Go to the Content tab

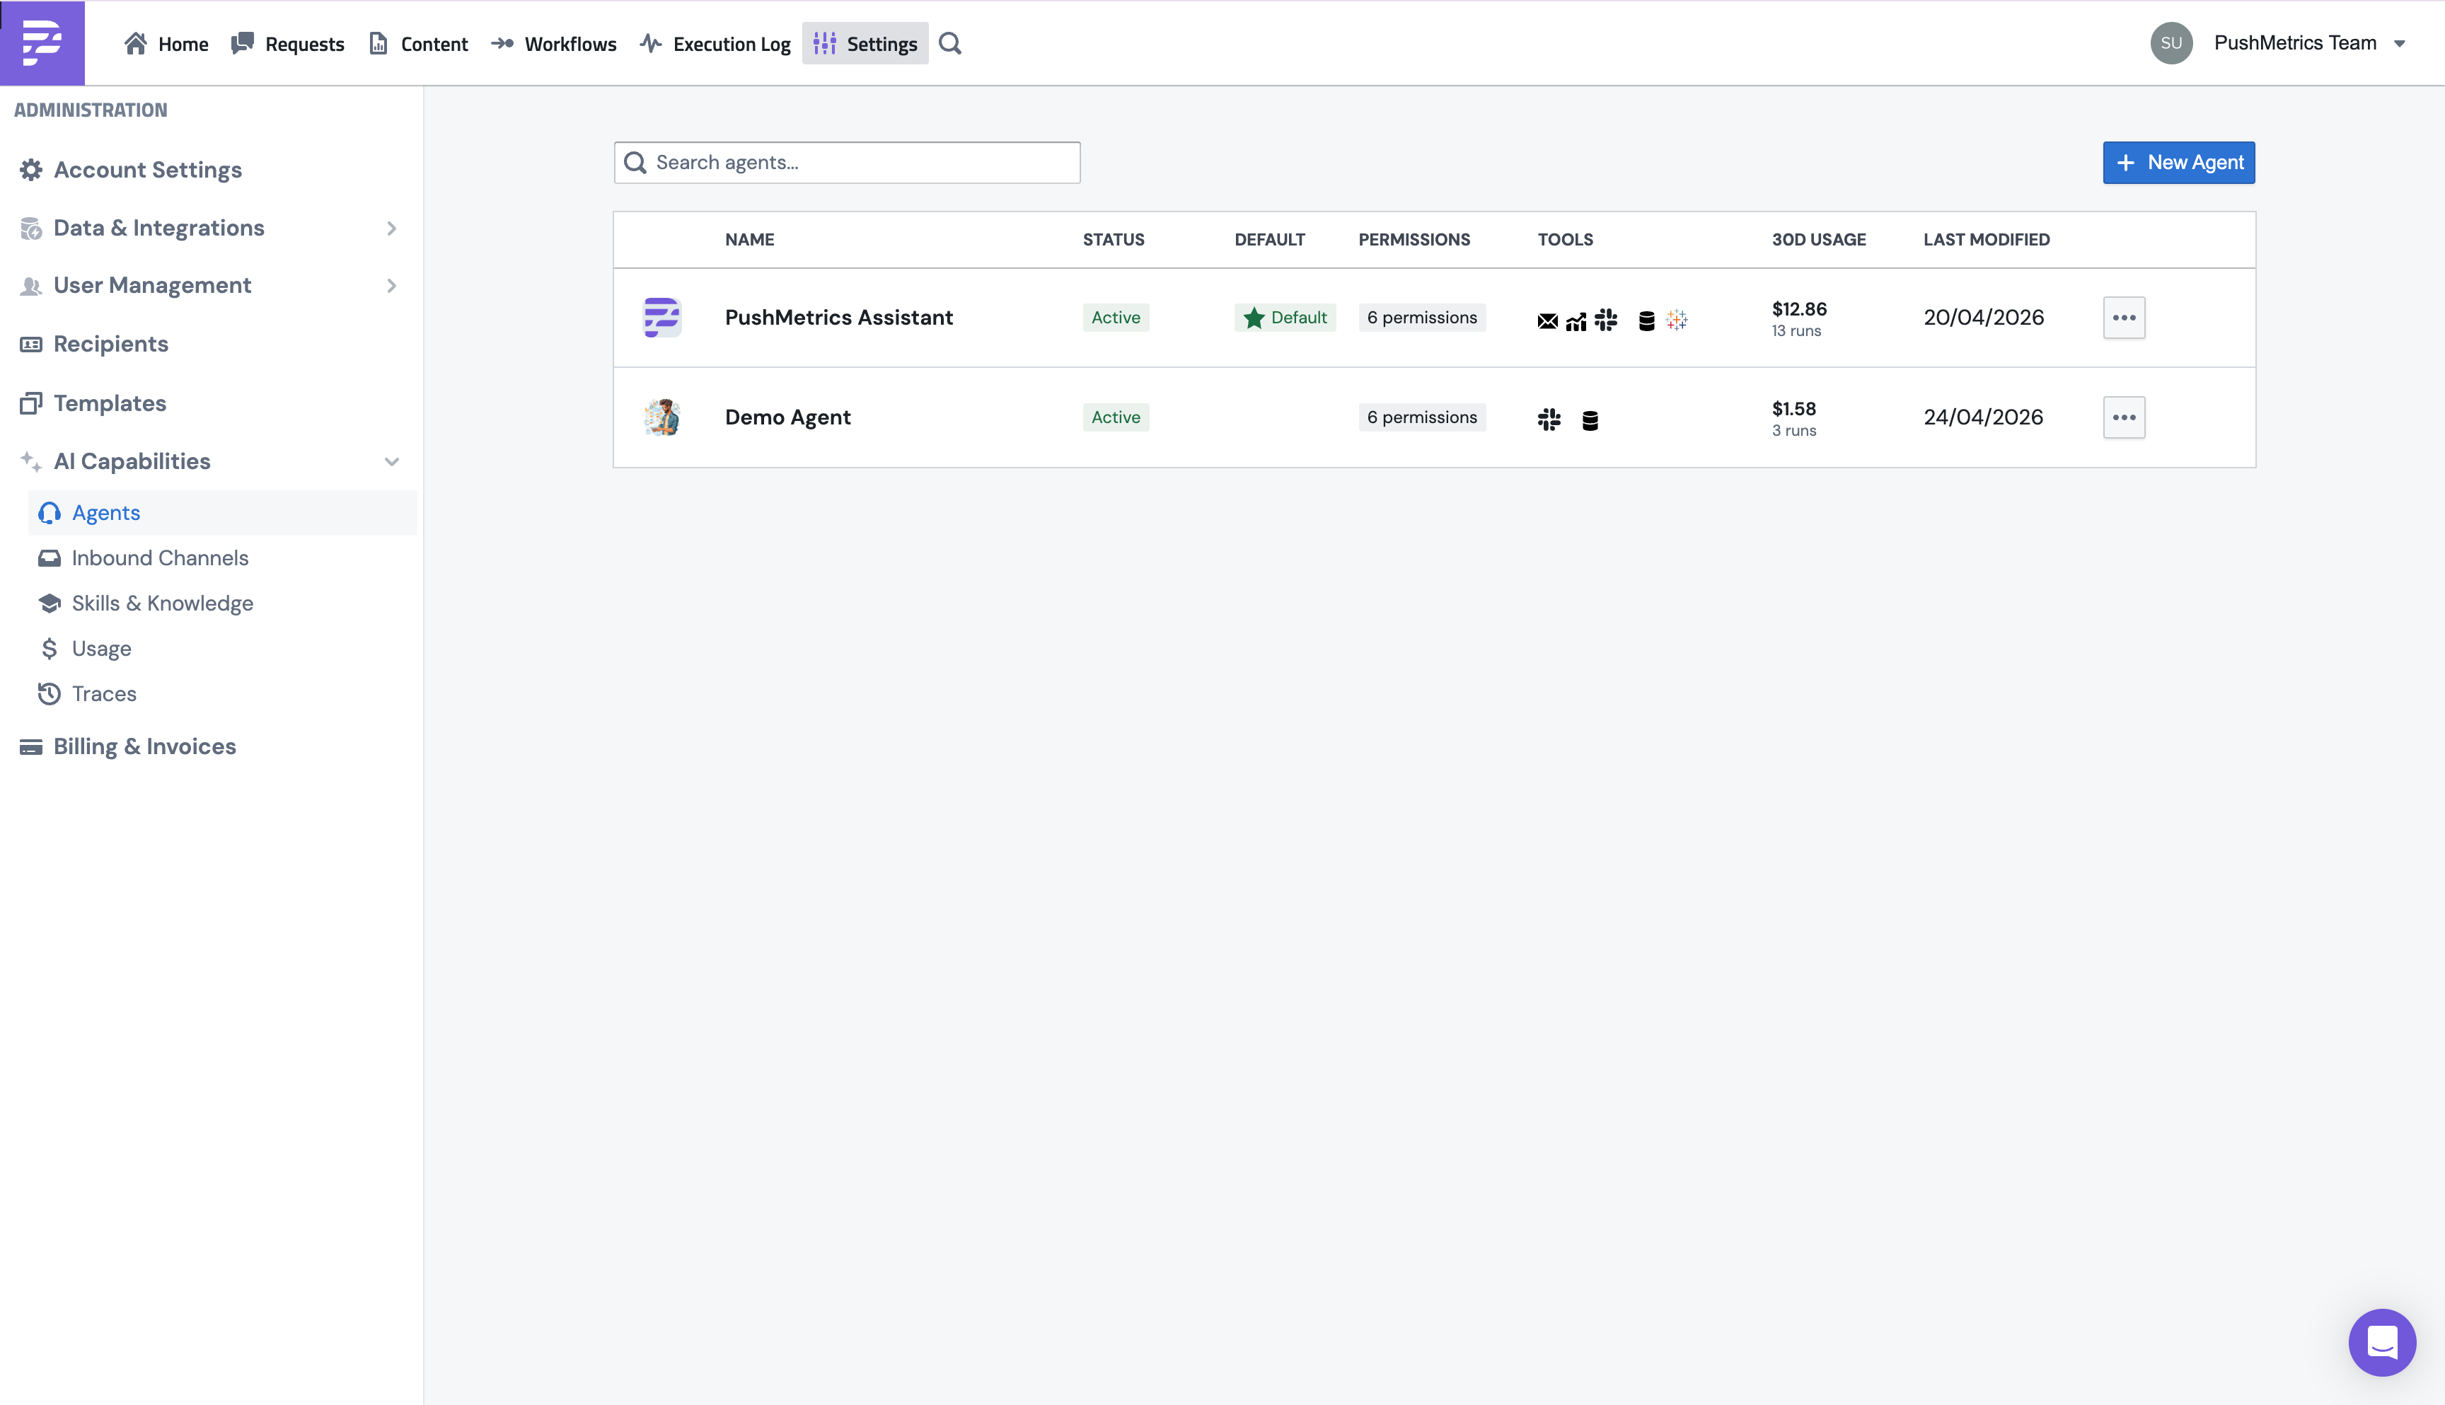click(x=419, y=43)
